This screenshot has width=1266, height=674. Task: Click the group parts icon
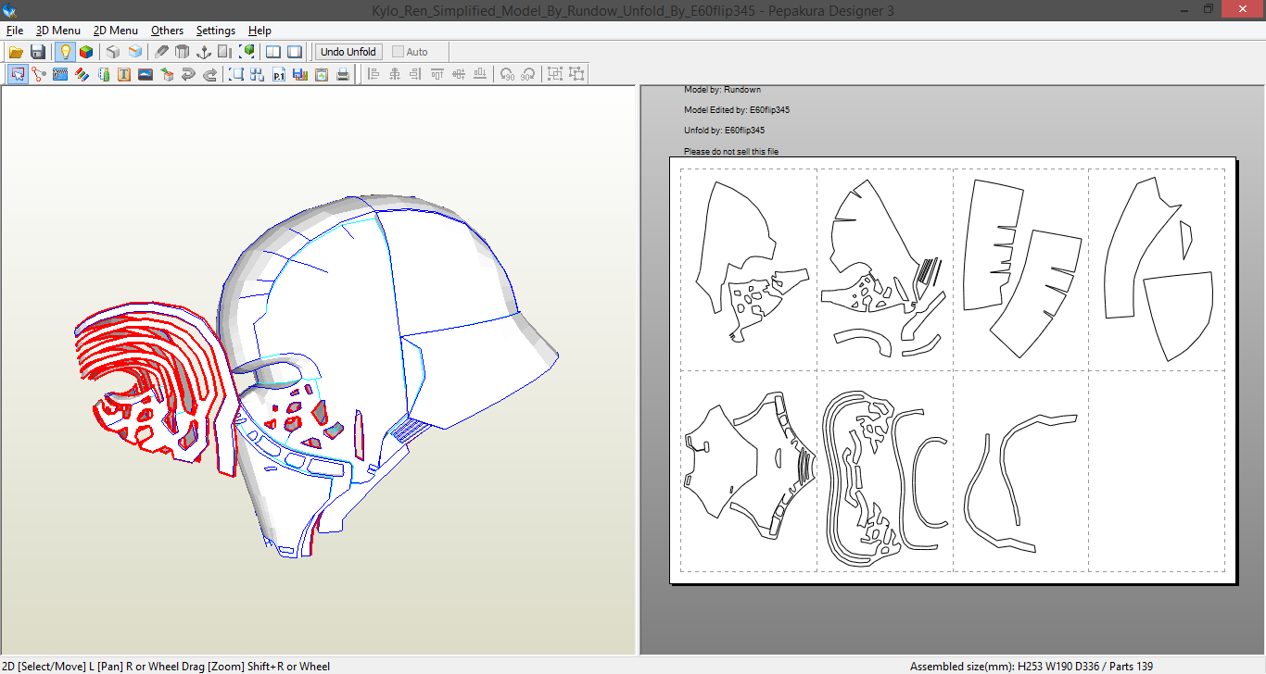pos(555,74)
